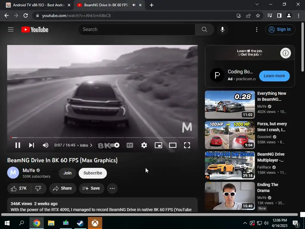Open Multiplayer Car Chases thumbnail
The image size is (305, 229).
[x=230, y=165]
